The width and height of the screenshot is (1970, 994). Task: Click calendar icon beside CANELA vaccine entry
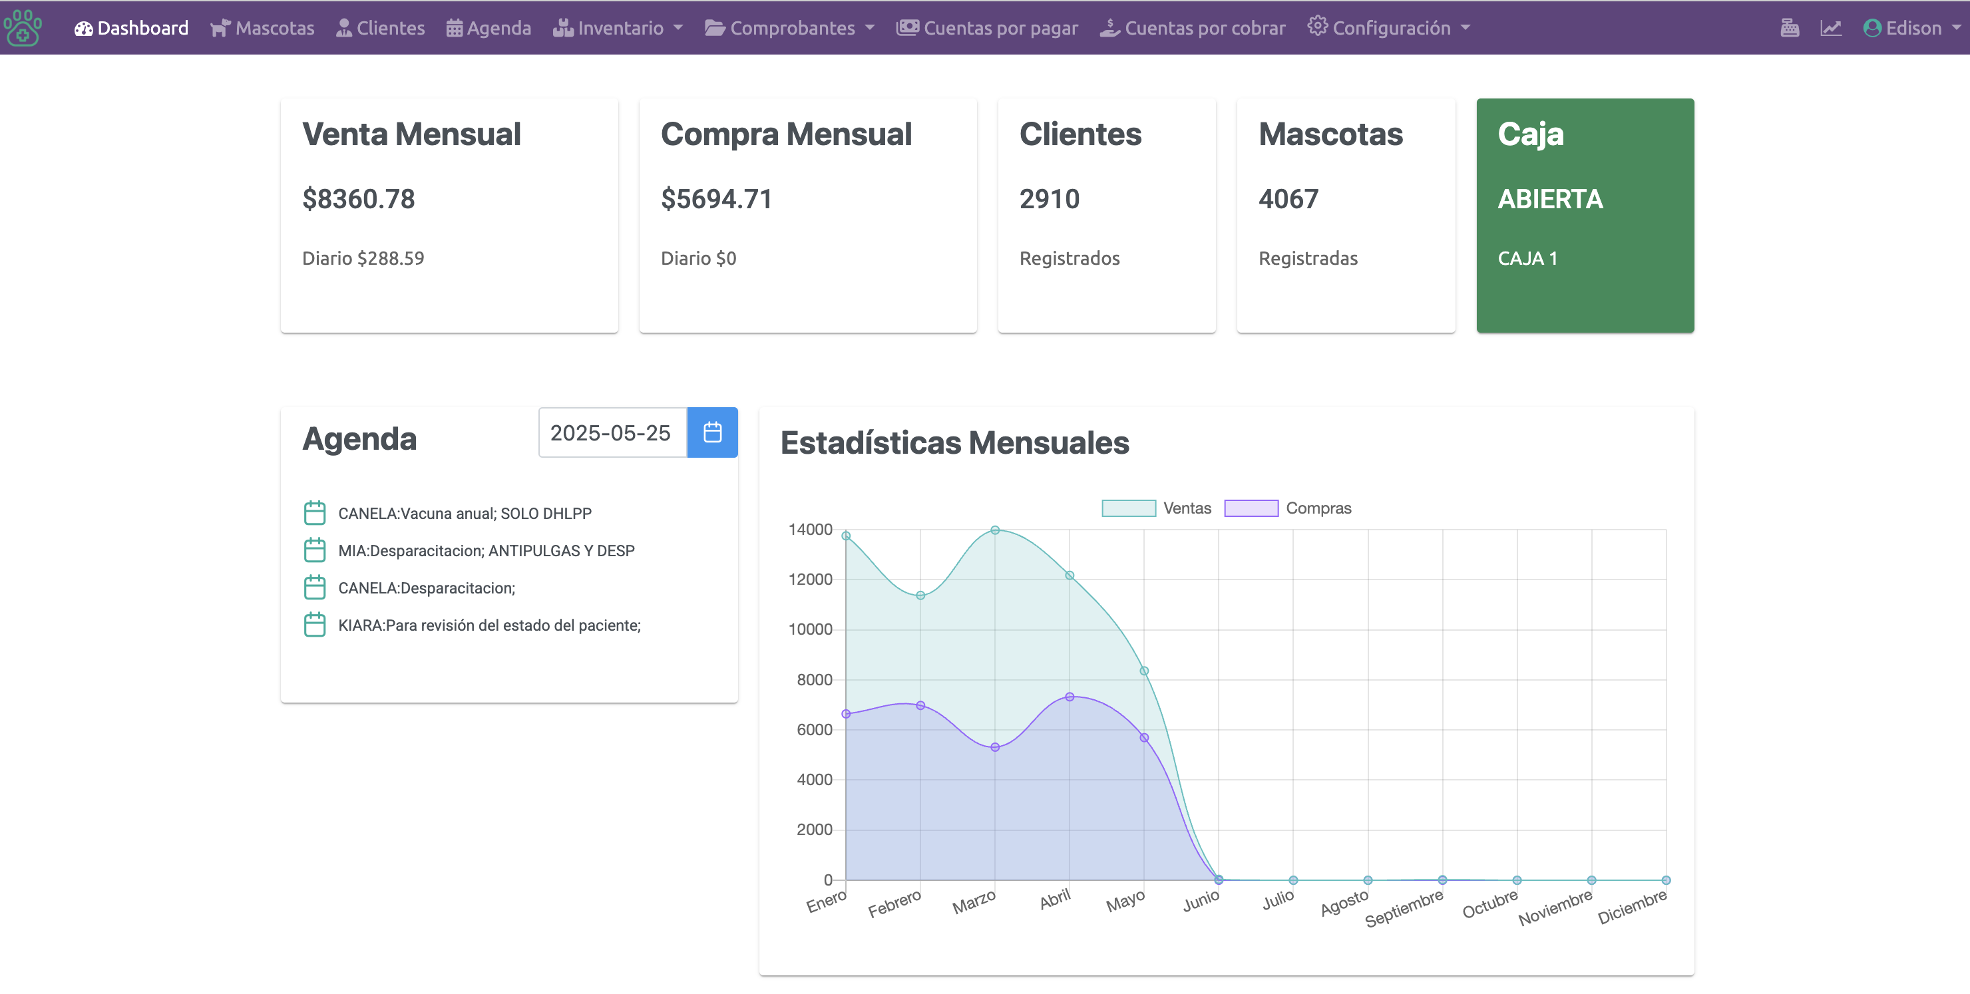coord(314,513)
